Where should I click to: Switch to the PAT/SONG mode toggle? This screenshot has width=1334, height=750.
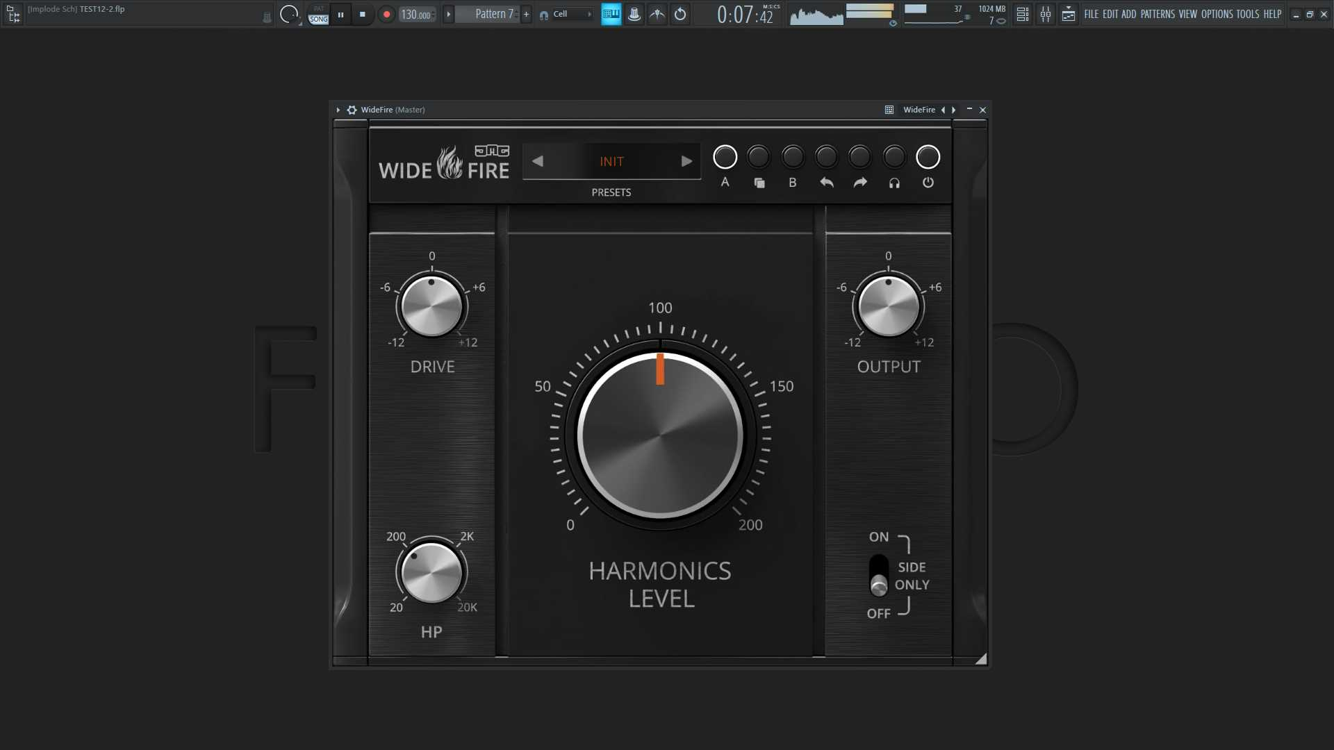point(318,14)
